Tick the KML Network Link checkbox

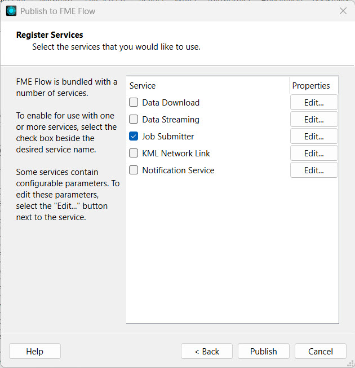point(134,154)
